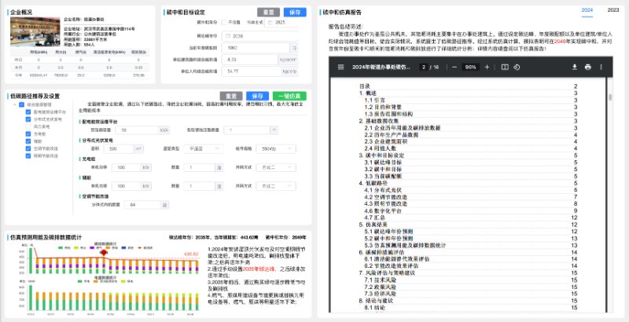Click the 当前年度碳配额 input showing 1000
The image size is (629, 322).
tap(256, 48)
